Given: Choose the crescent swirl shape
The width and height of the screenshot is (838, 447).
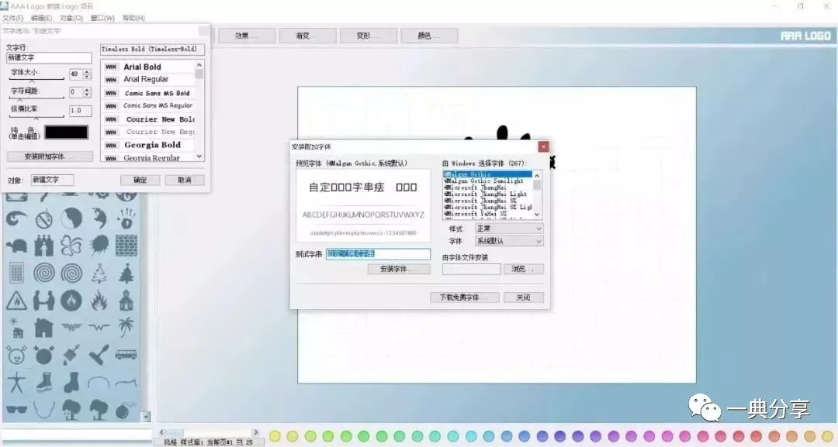Looking at the screenshot, I should click(x=16, y=218).
